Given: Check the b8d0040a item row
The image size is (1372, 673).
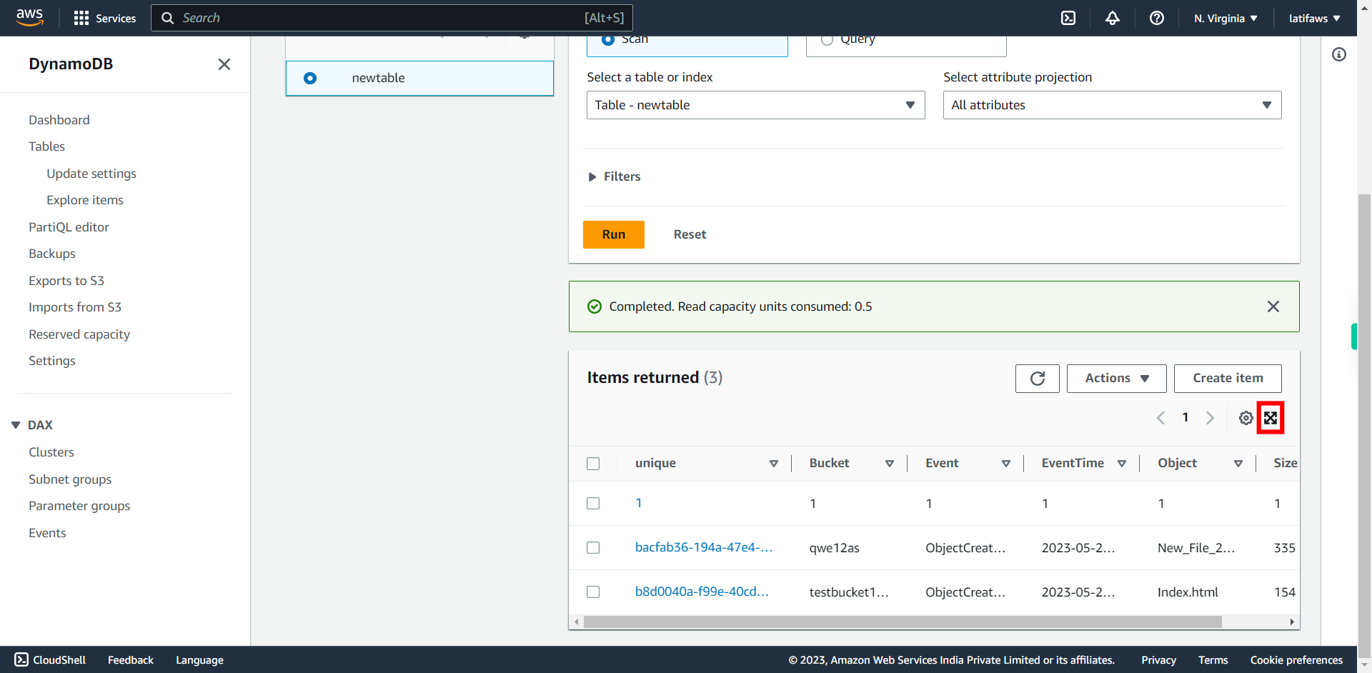Looking at the screenshot, I should [593, 592].
